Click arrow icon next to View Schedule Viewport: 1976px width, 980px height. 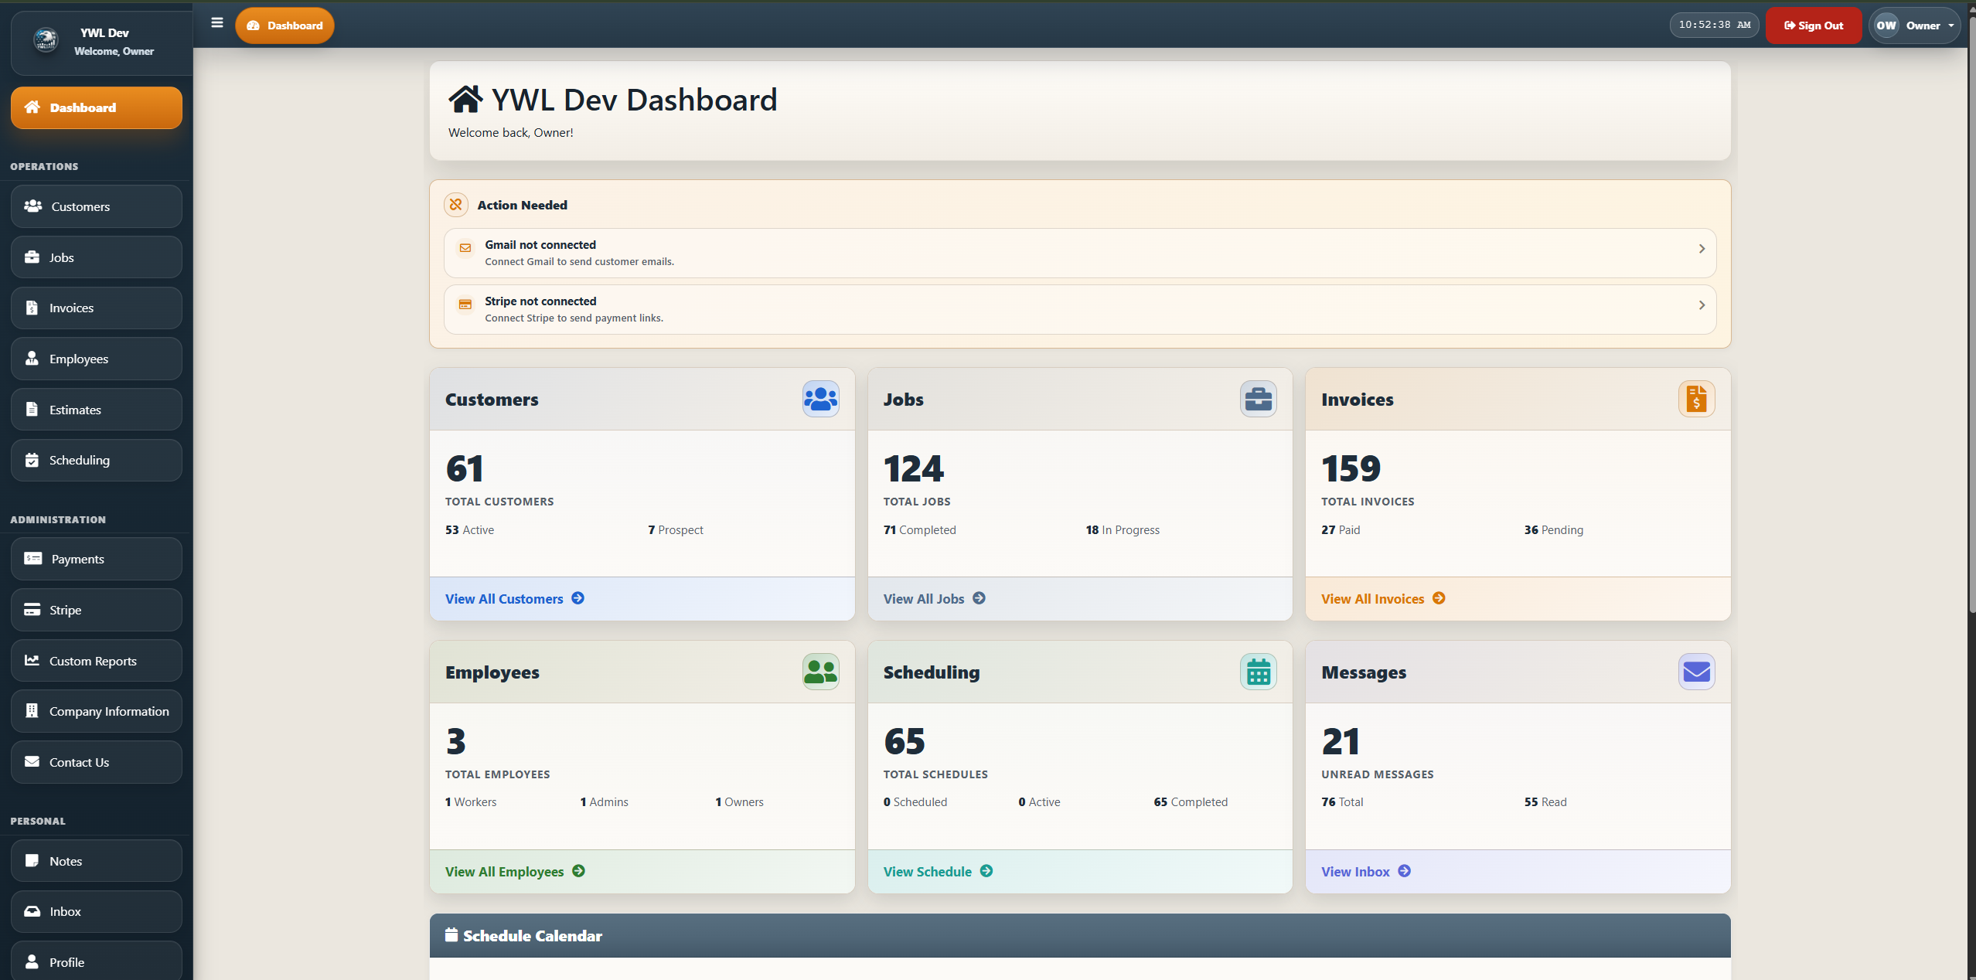(986, 871)
